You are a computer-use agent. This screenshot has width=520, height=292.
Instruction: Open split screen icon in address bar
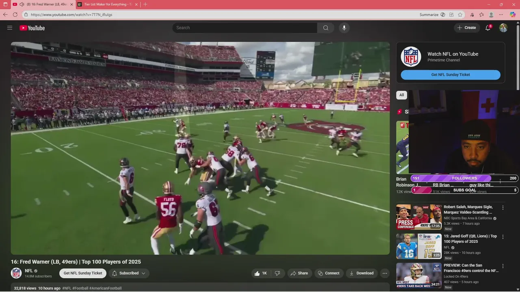coord(451,15)
